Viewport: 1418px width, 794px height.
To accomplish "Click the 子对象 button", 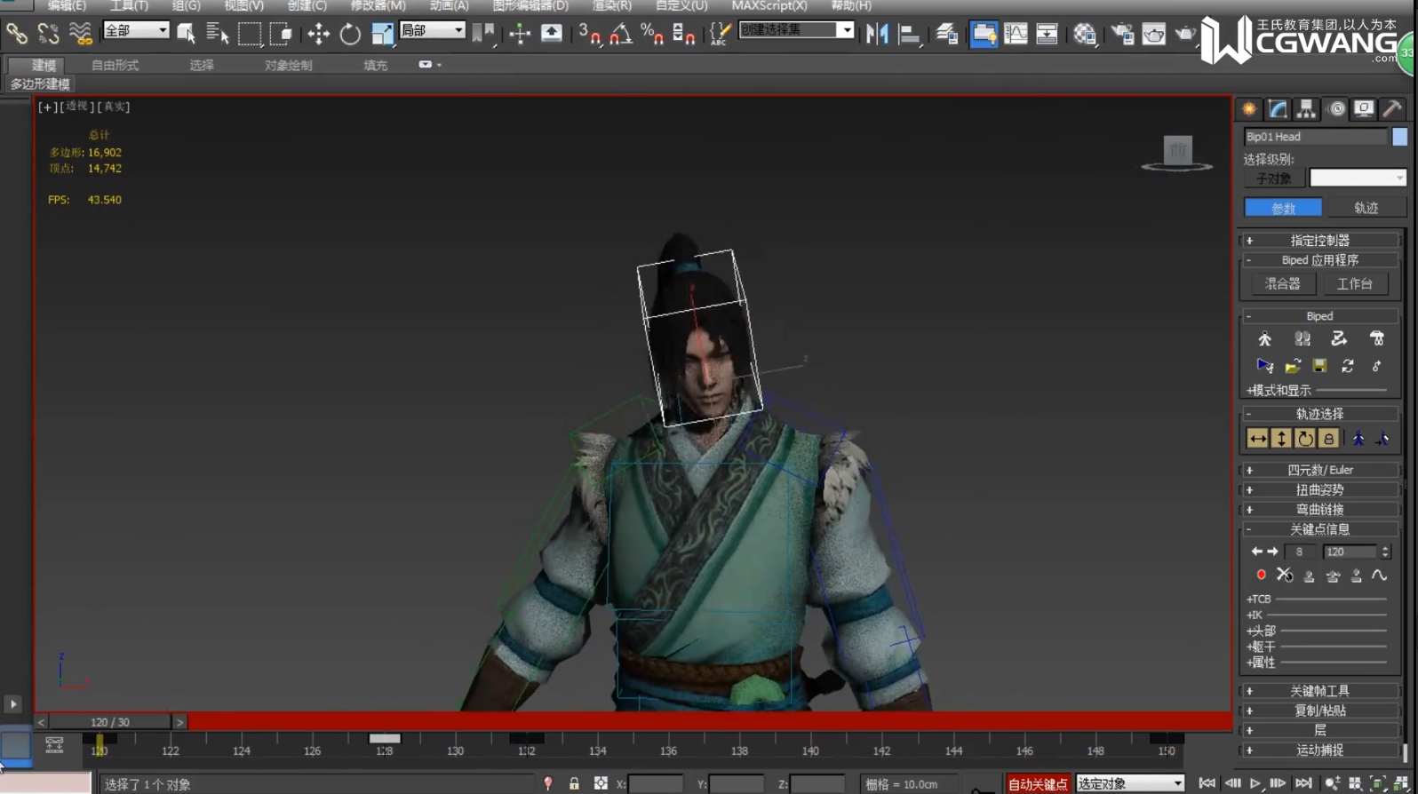I will click(1273, 179).
